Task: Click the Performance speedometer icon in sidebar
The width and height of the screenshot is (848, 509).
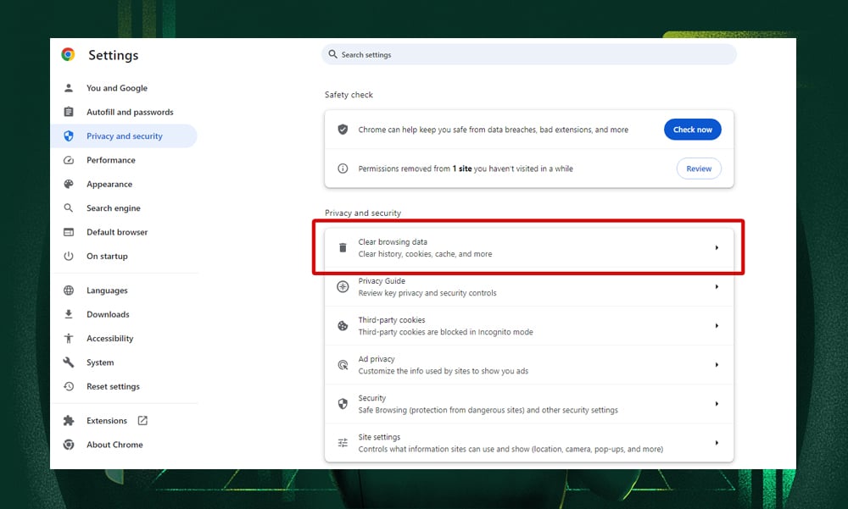Action: click(67, 160)
